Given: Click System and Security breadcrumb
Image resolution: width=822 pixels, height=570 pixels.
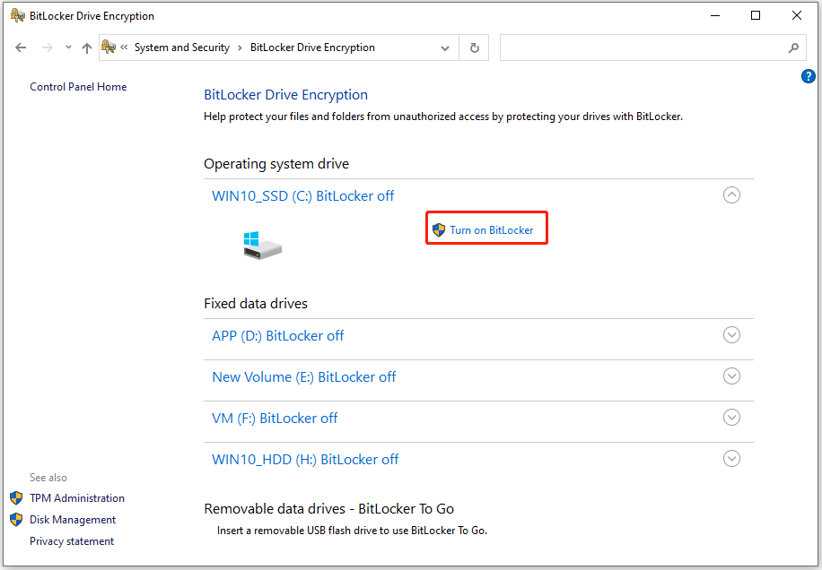Looking at the screenshot, I should [182, 47].
